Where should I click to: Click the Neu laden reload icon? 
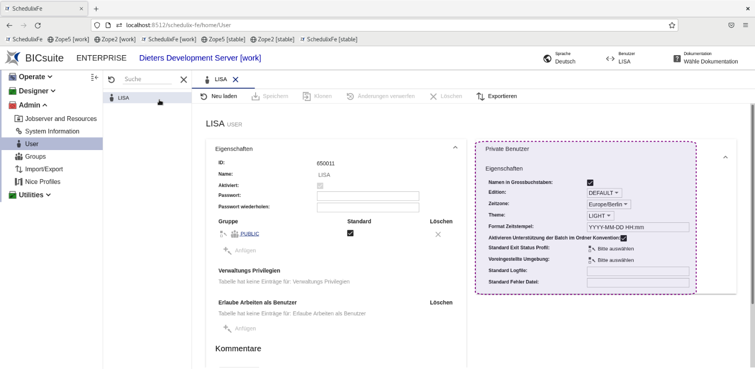tap(204, 96)
